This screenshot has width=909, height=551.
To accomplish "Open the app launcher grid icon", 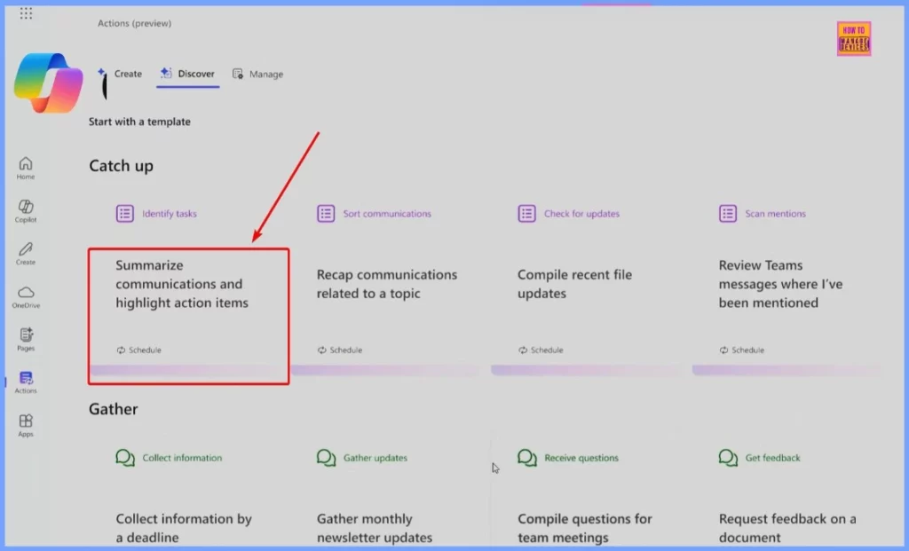I will coord(26,12).
